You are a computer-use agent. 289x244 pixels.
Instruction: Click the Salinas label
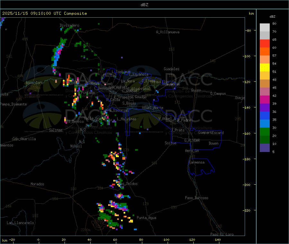pyautogui.click(x=56, y=130)
